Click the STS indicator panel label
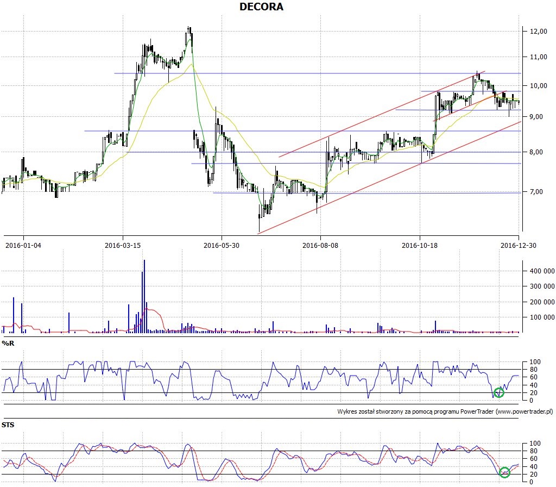556x487 pixels. coord(8,425)
